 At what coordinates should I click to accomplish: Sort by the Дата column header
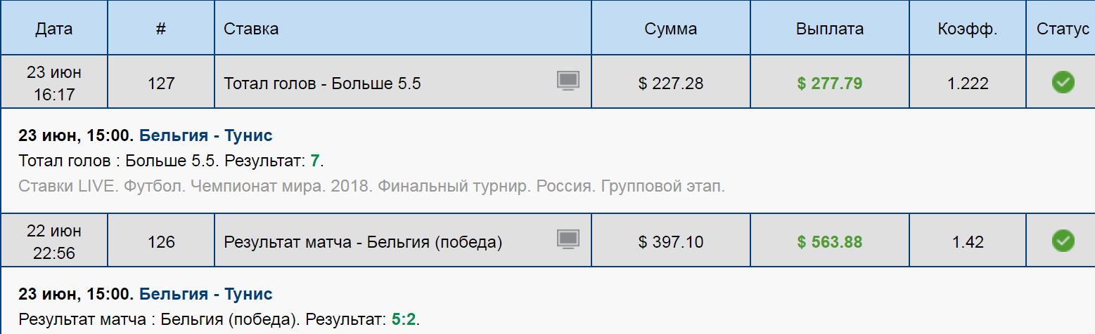tap(53, 29)
